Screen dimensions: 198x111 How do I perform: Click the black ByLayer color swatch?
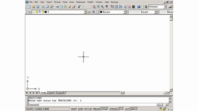pyautogui.click(x=101, y=12)
